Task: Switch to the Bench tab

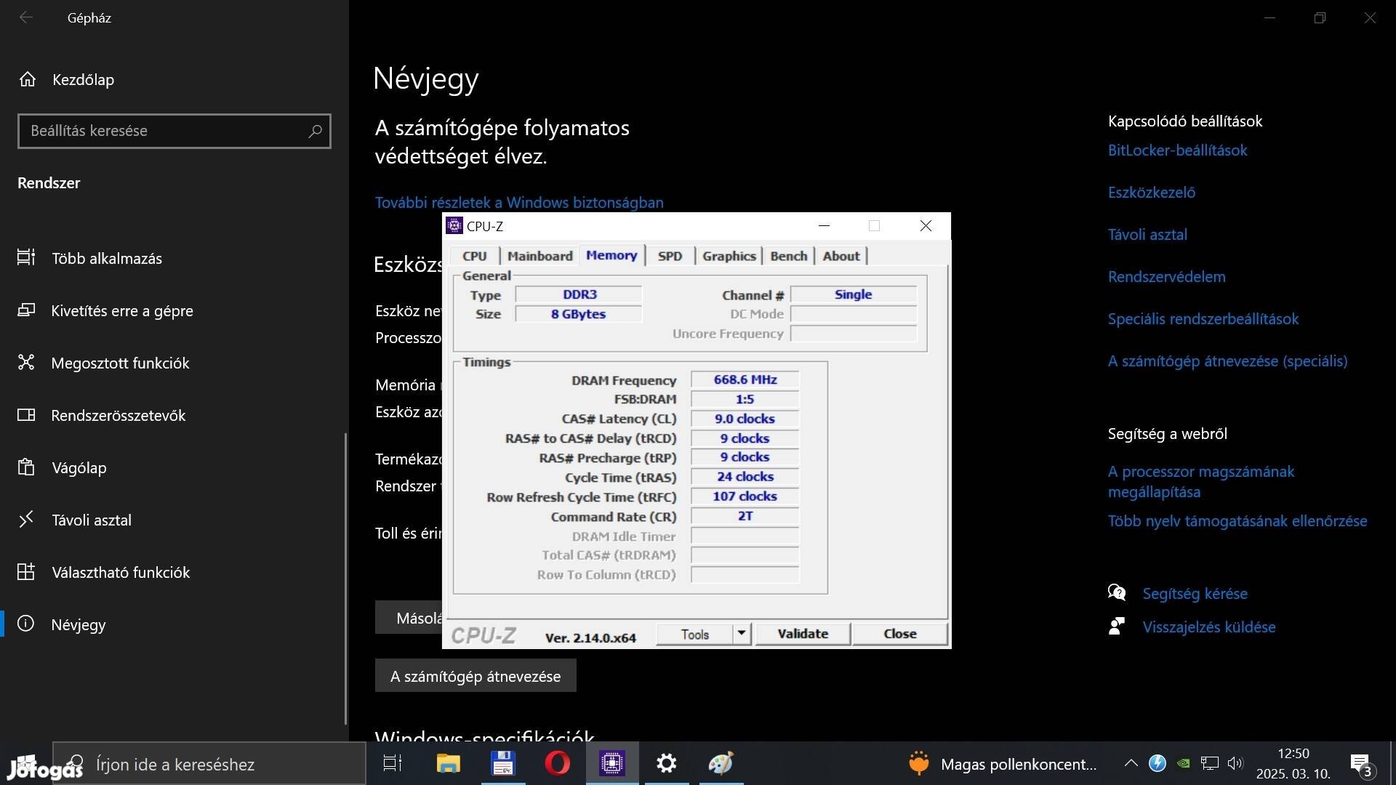Action: [789, 256]
